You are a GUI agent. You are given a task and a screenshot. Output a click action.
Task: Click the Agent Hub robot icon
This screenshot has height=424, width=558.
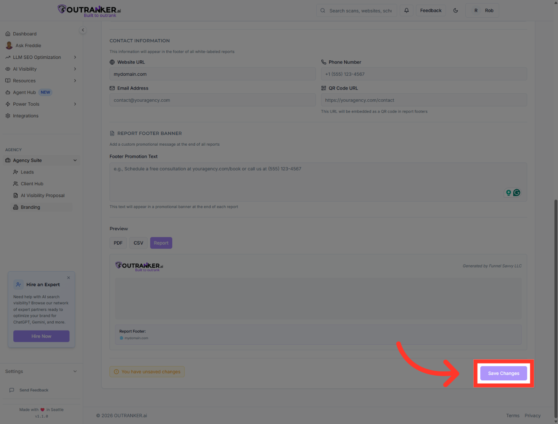click(8, 92)
